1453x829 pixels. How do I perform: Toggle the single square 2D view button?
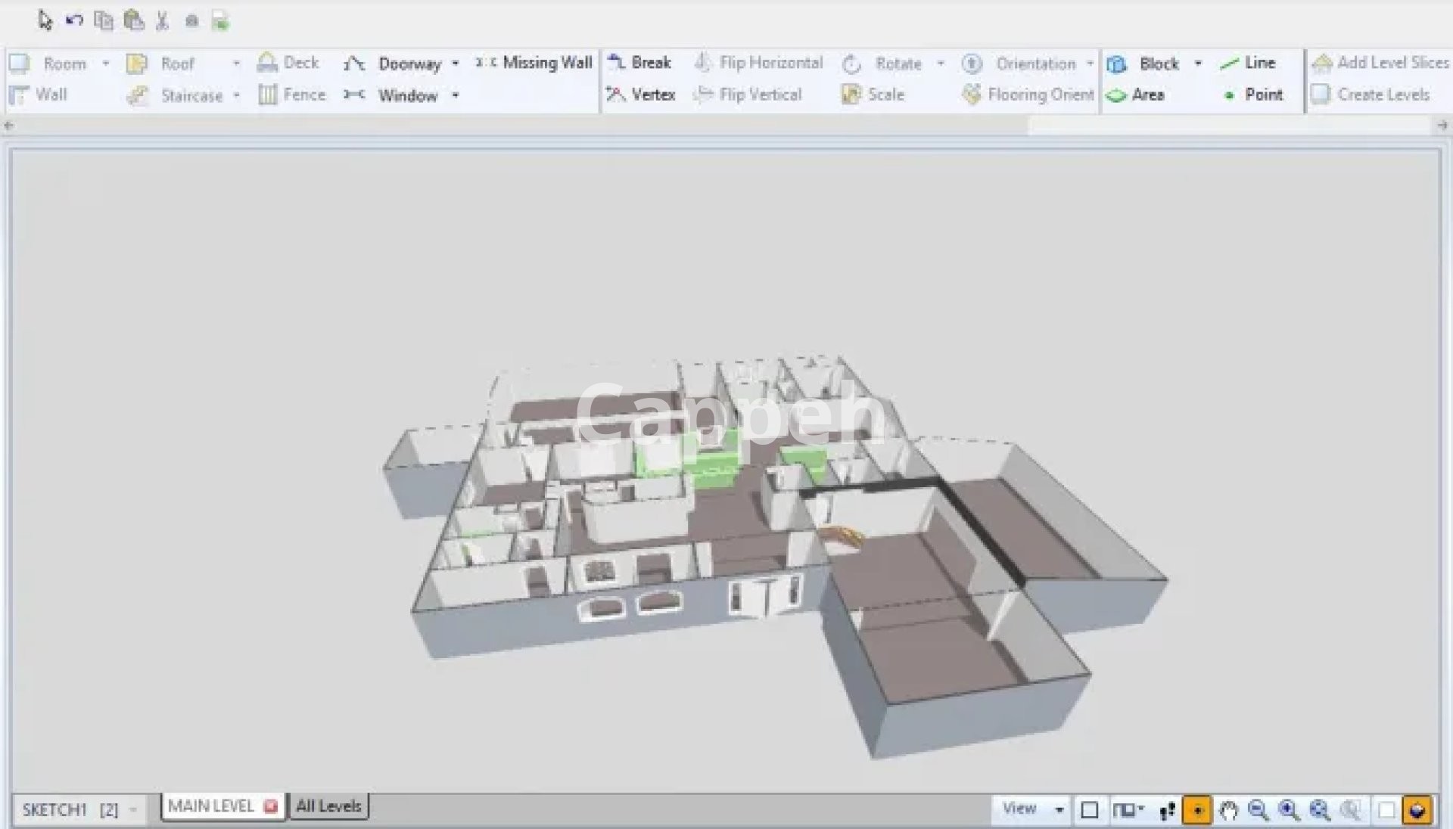[x=1090, y=810]
